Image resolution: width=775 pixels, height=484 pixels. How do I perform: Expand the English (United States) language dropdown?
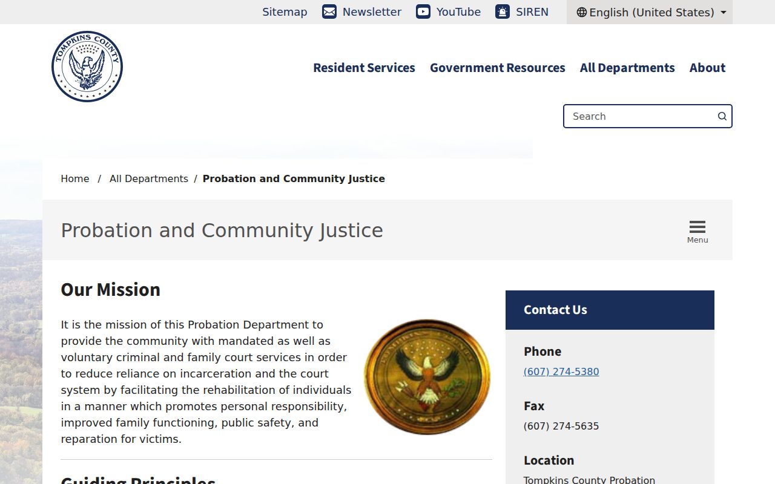click(x=650, y=12)
